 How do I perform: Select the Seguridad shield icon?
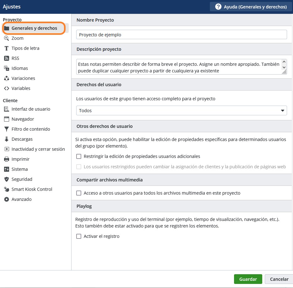pyautogui.click(x=6, y=179)
